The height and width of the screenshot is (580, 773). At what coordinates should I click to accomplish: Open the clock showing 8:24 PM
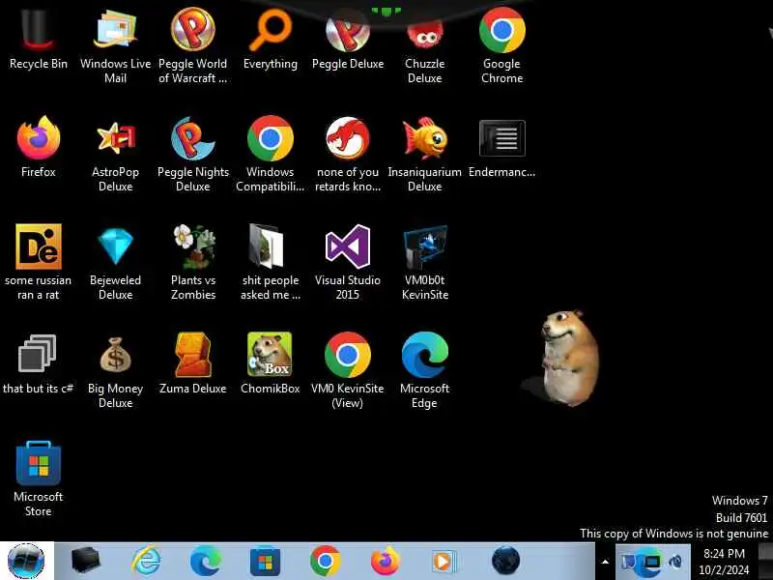(x=724, y=562)
